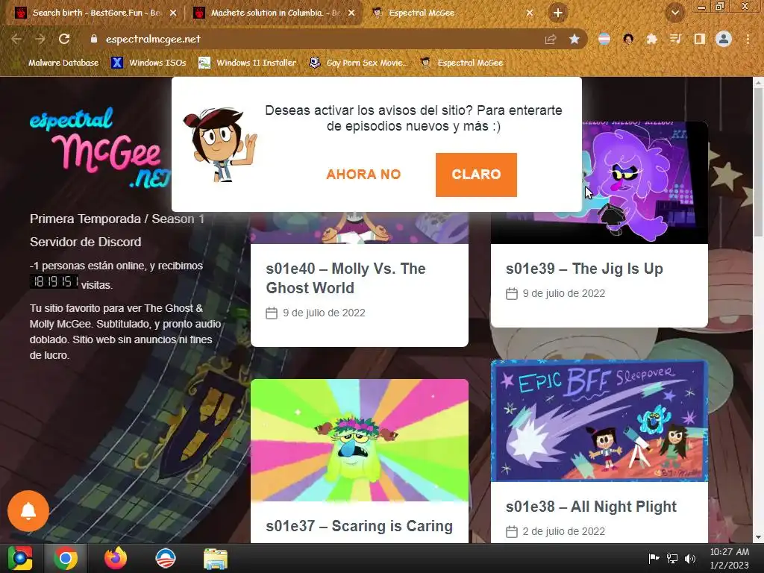Click the orange notification bell button
Image resolution: width=764 pixels, height=573 pixels.
click(x=28, y=511)
